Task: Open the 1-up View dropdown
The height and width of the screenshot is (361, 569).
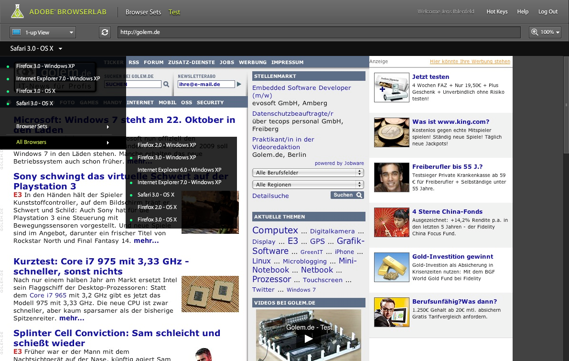Action: tap(43, 33)
